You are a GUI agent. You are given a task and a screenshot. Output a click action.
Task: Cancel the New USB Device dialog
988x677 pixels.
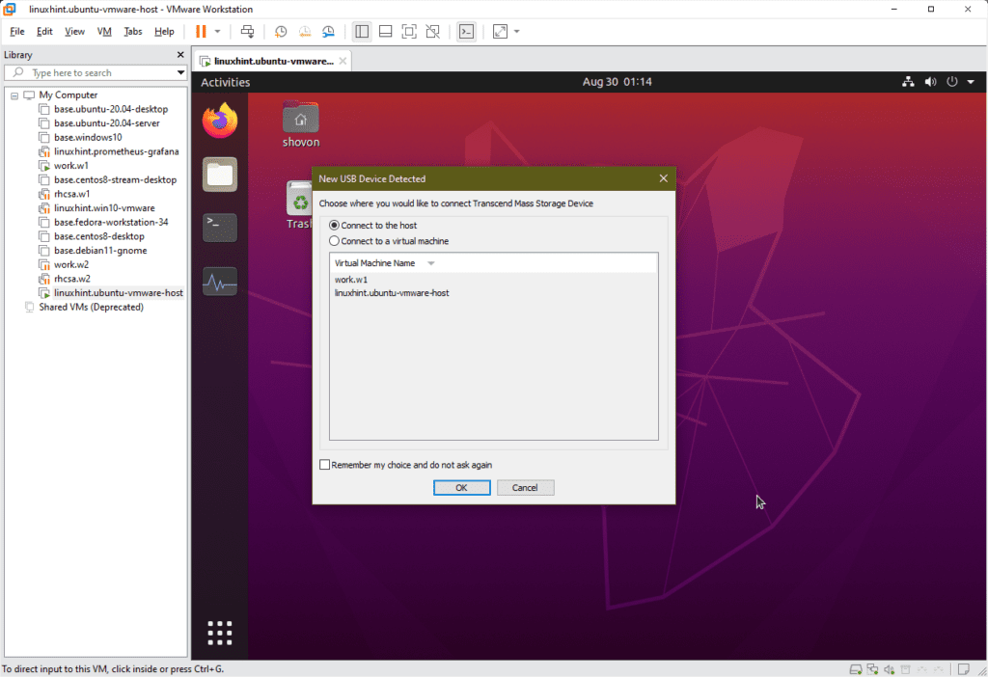(525, 487)
